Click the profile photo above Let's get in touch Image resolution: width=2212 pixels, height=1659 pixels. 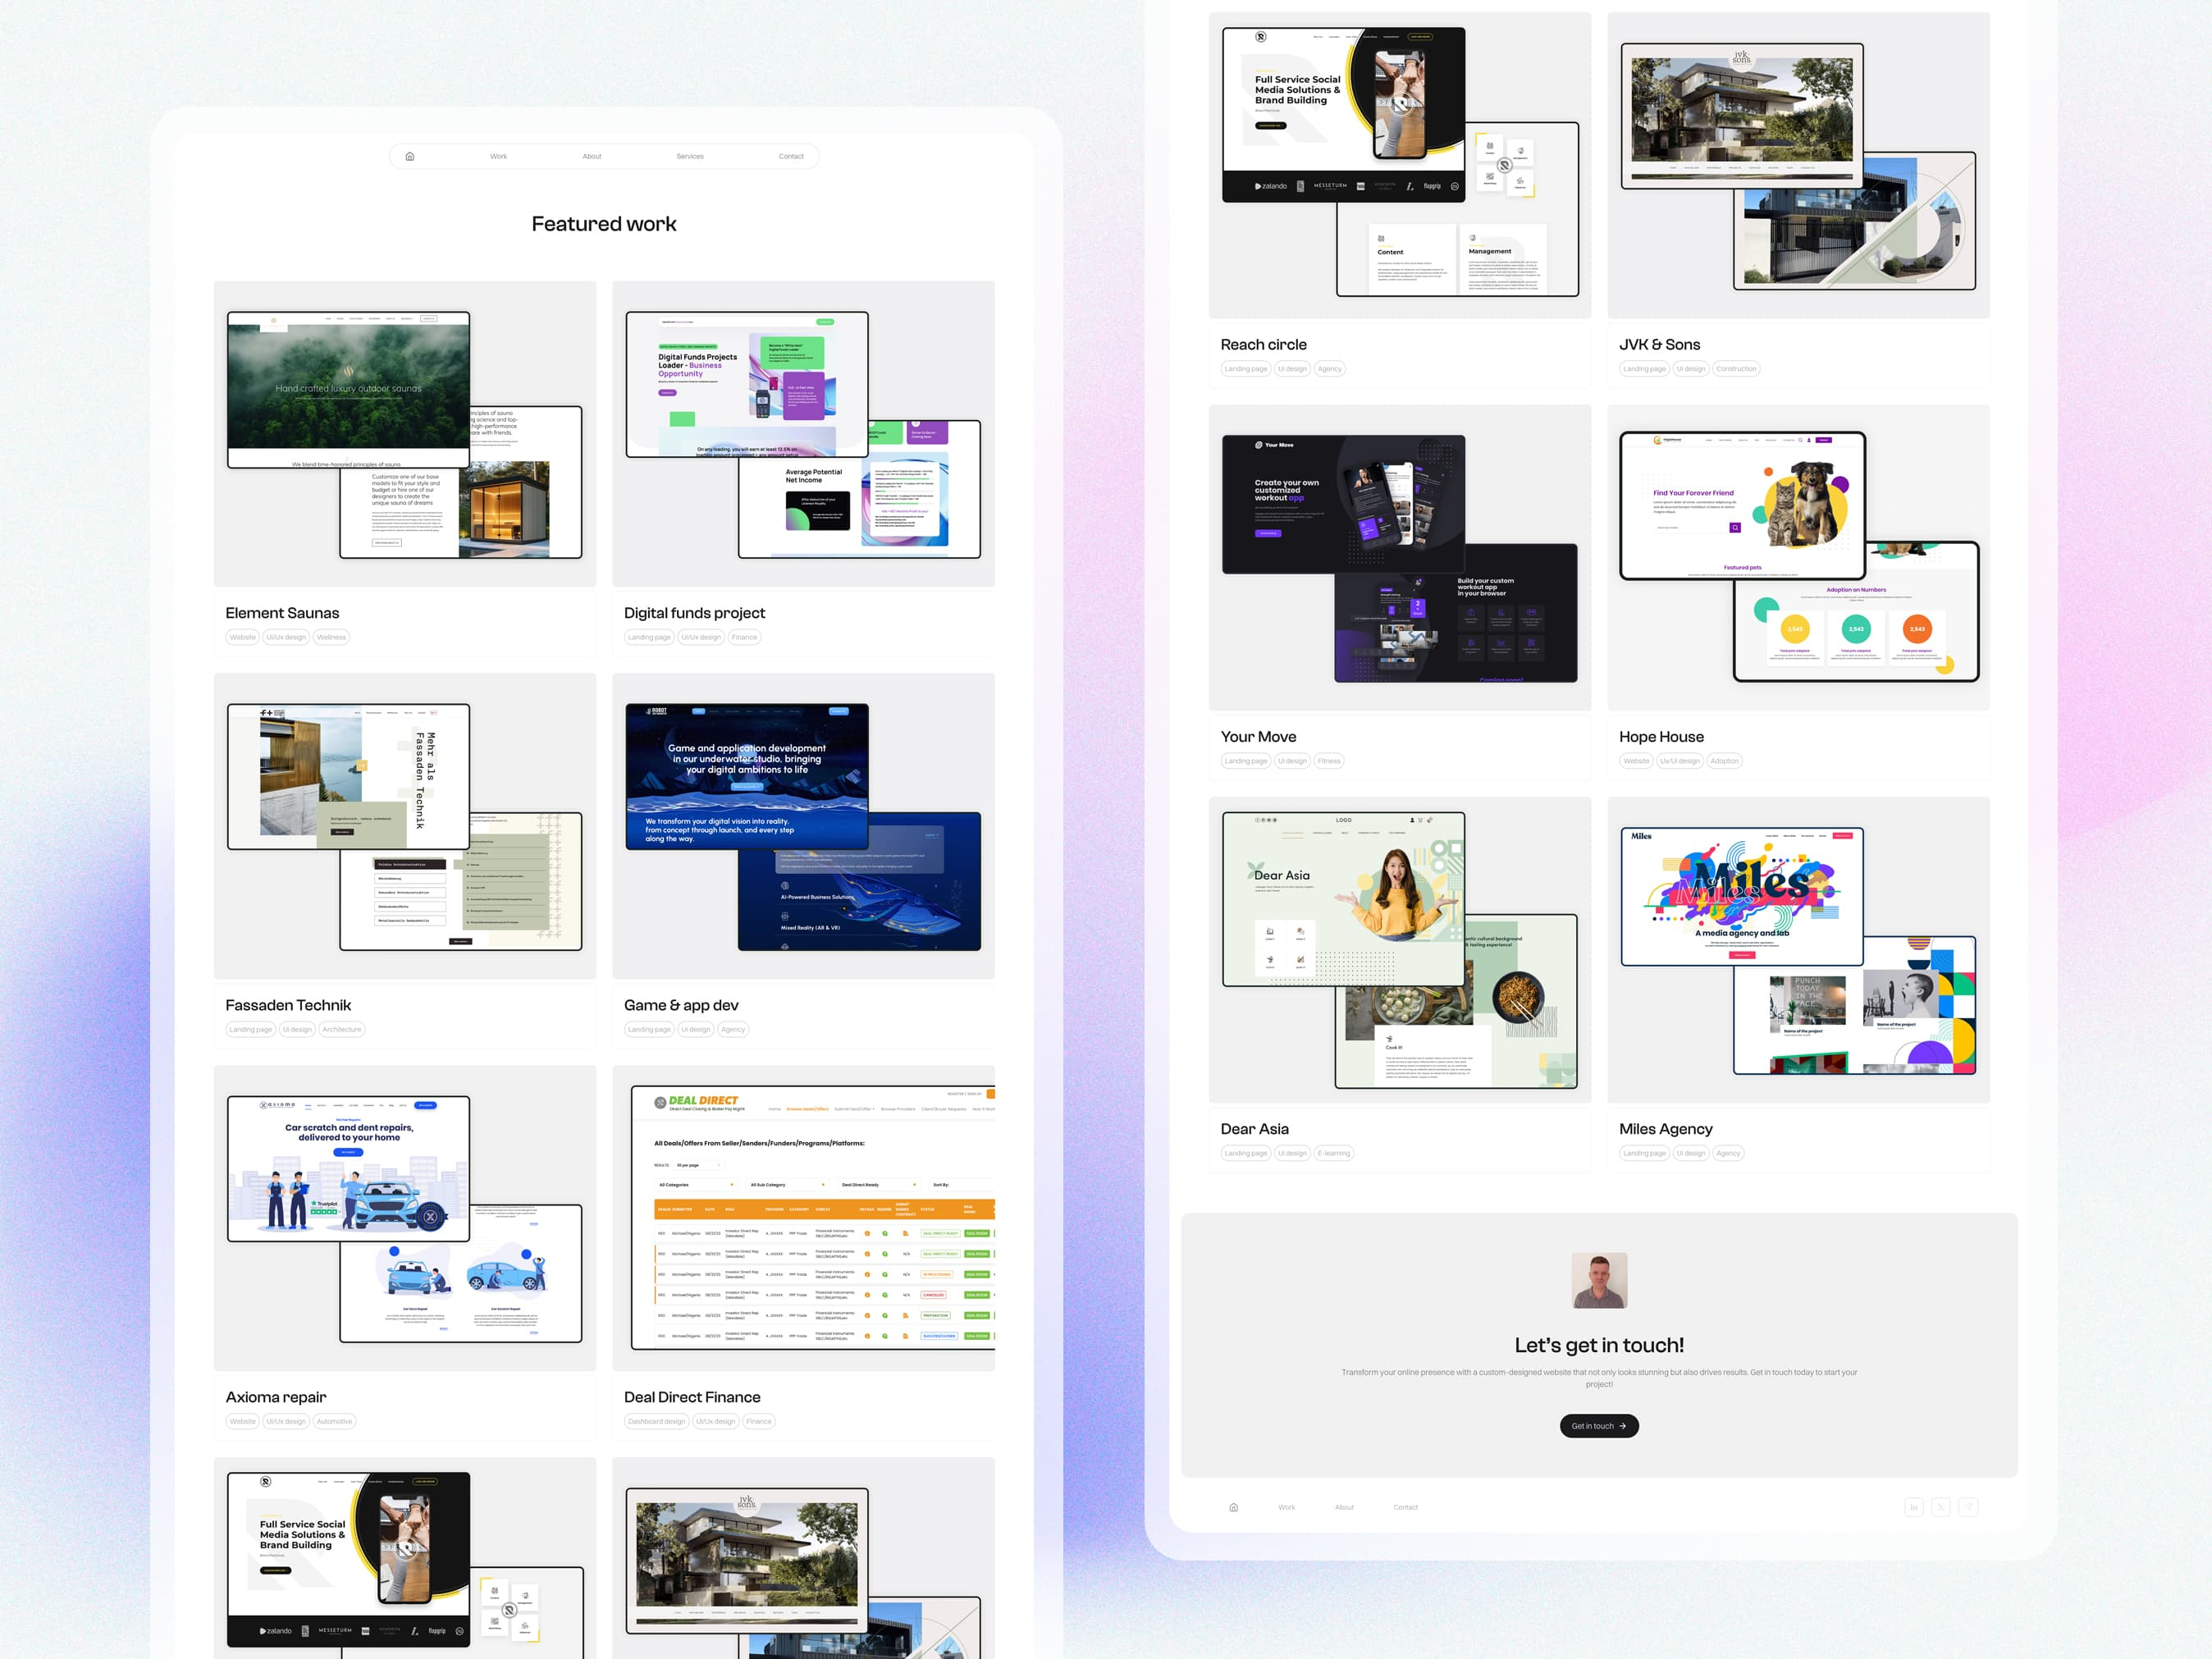1599,1280
